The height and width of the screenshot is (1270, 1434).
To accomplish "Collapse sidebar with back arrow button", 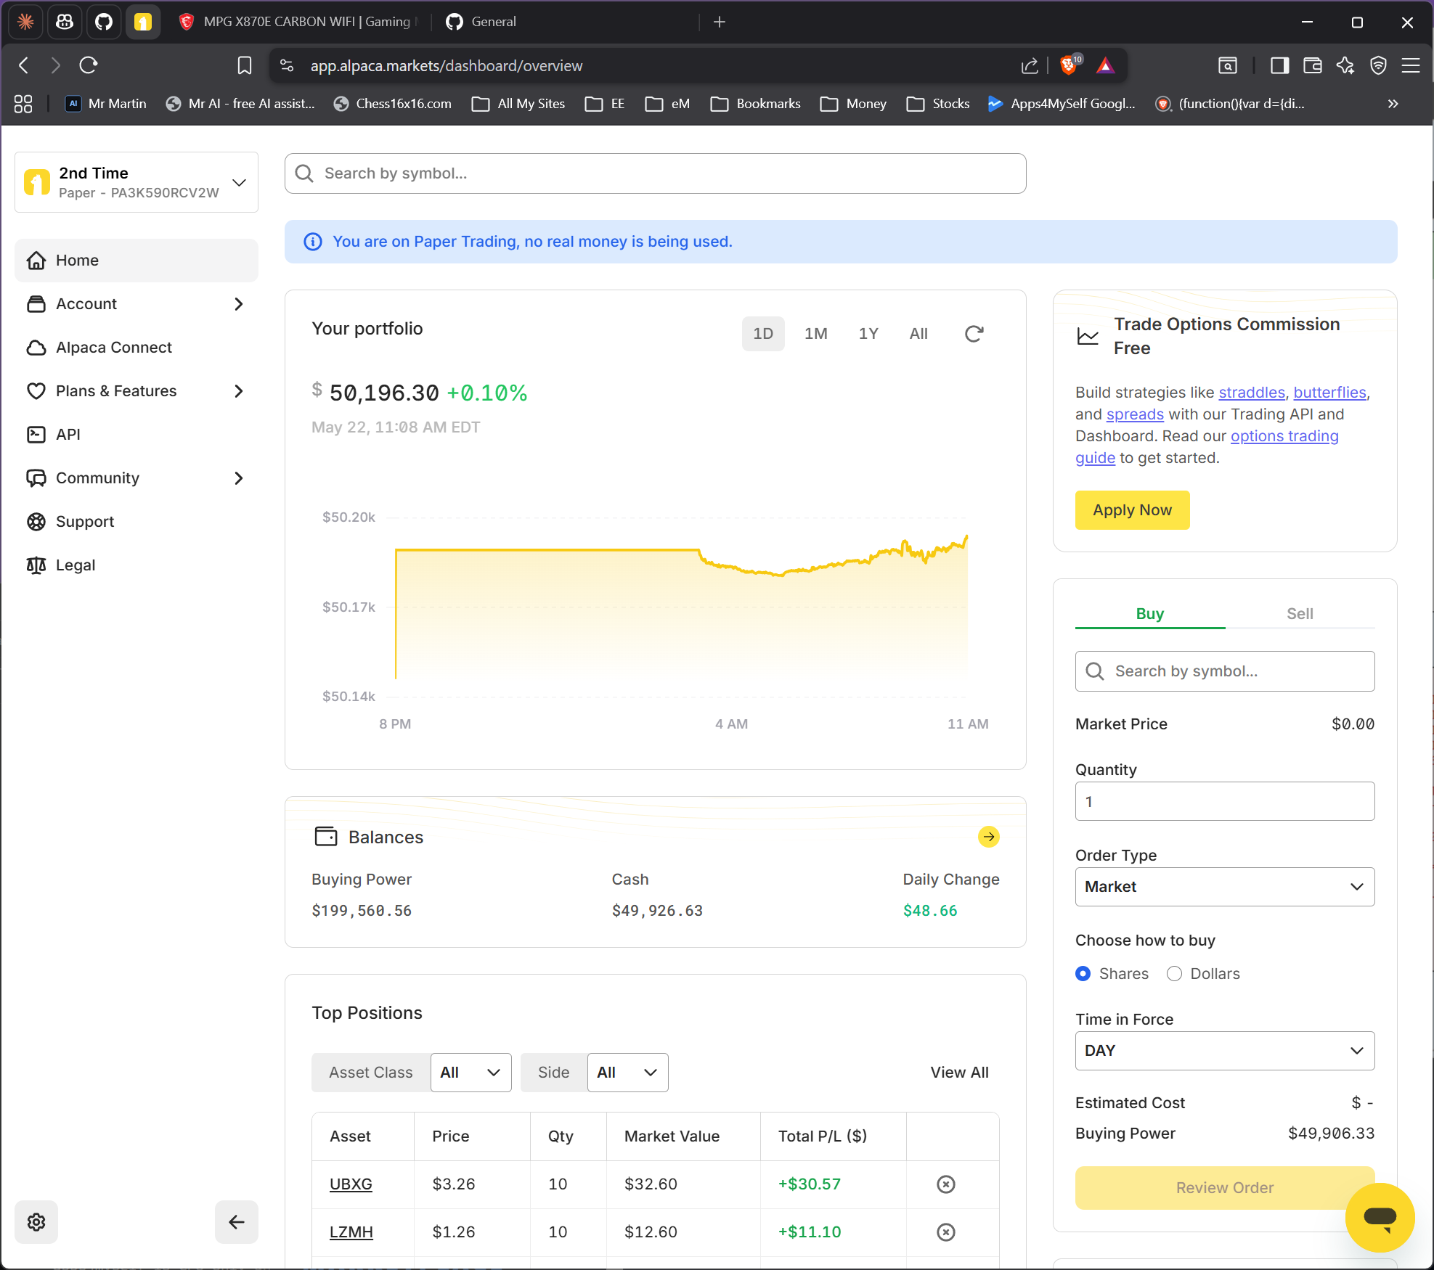I will [236, 1222].
